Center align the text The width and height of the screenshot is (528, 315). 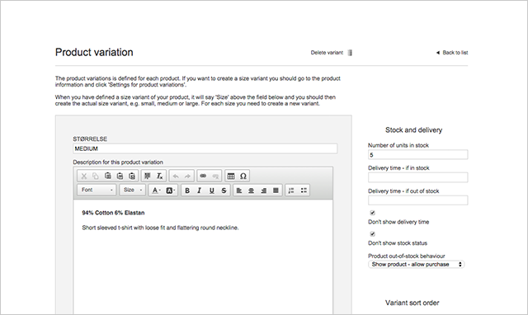251,190
